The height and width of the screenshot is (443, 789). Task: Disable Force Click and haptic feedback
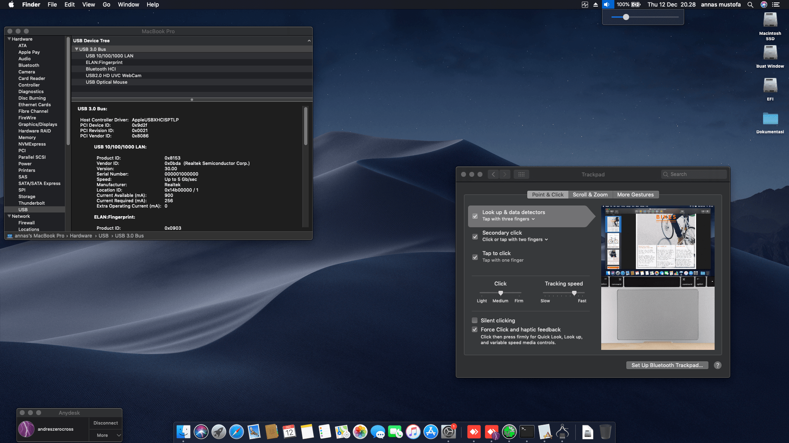click(475, 329)
